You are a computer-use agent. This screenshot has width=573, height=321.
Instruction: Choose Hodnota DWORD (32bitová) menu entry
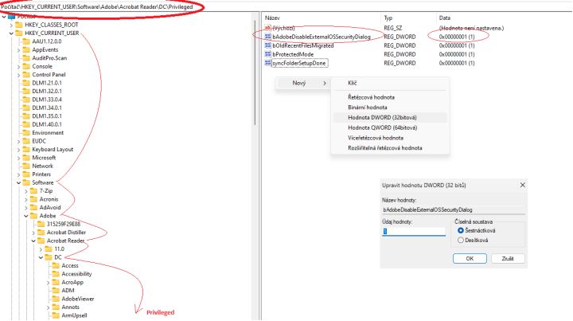click(389, 117)
